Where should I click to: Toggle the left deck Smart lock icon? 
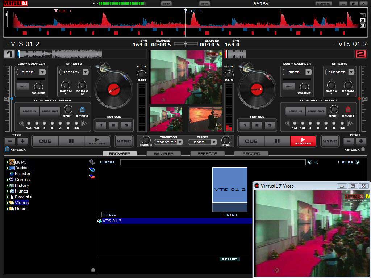click(82, 109)
